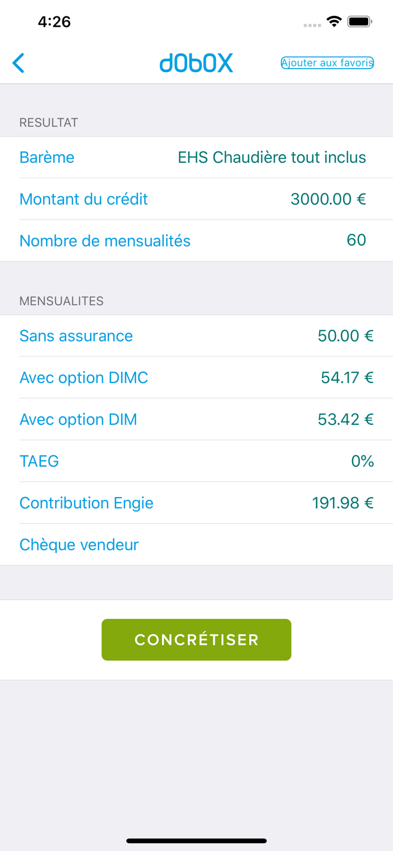
Task: Tap the RESULTAT section header
Action: point(48,123)
